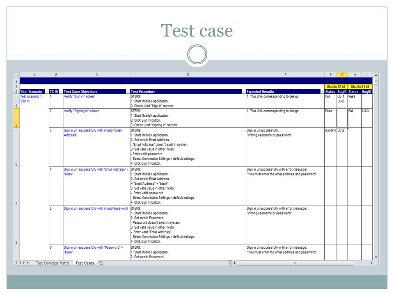
Task: Open the Test Scenario filter dropdown
Action: [47, 91]
